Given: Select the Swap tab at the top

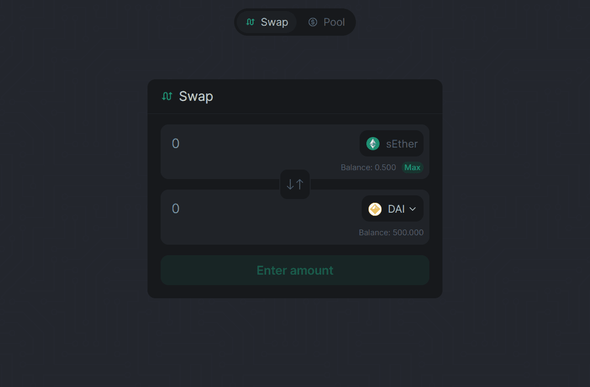Looking at the screenshot, I should (267, 22).
